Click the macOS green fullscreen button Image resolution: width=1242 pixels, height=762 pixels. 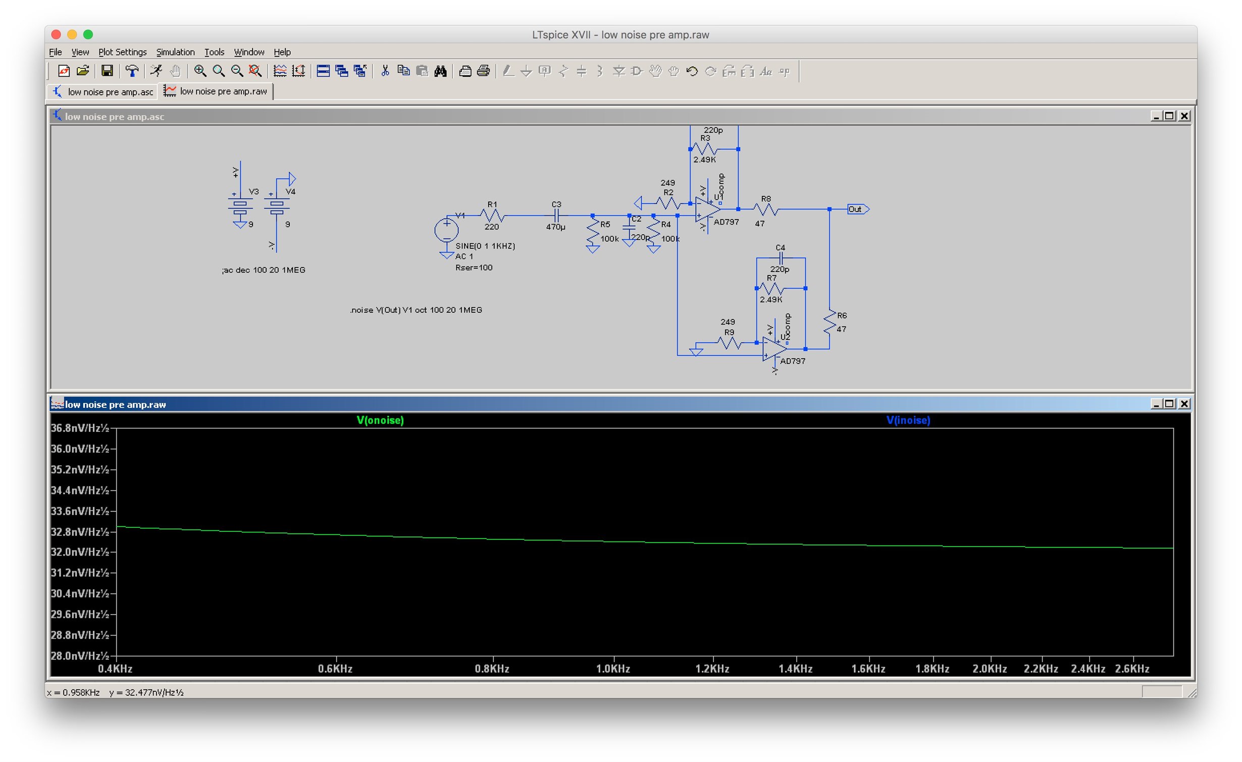pos(88,34)
